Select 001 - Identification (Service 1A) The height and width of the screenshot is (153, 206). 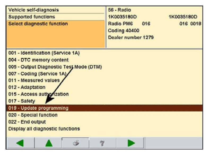tap(44, 53)
